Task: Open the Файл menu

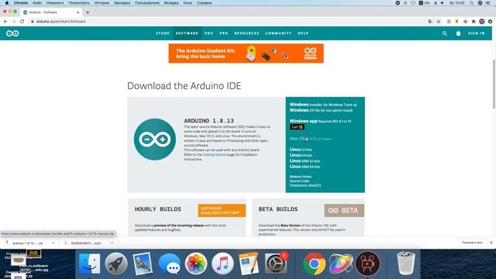Action: (x=37, y=3)
